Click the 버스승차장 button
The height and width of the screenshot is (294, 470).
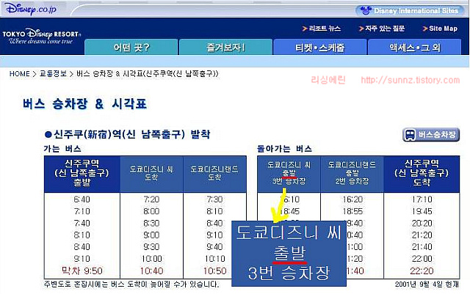click(x=431, y=134)
